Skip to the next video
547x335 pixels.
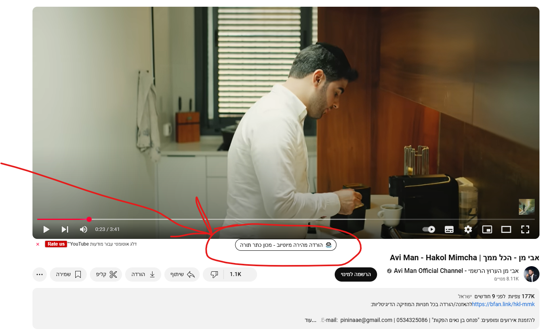click(65, 229)
